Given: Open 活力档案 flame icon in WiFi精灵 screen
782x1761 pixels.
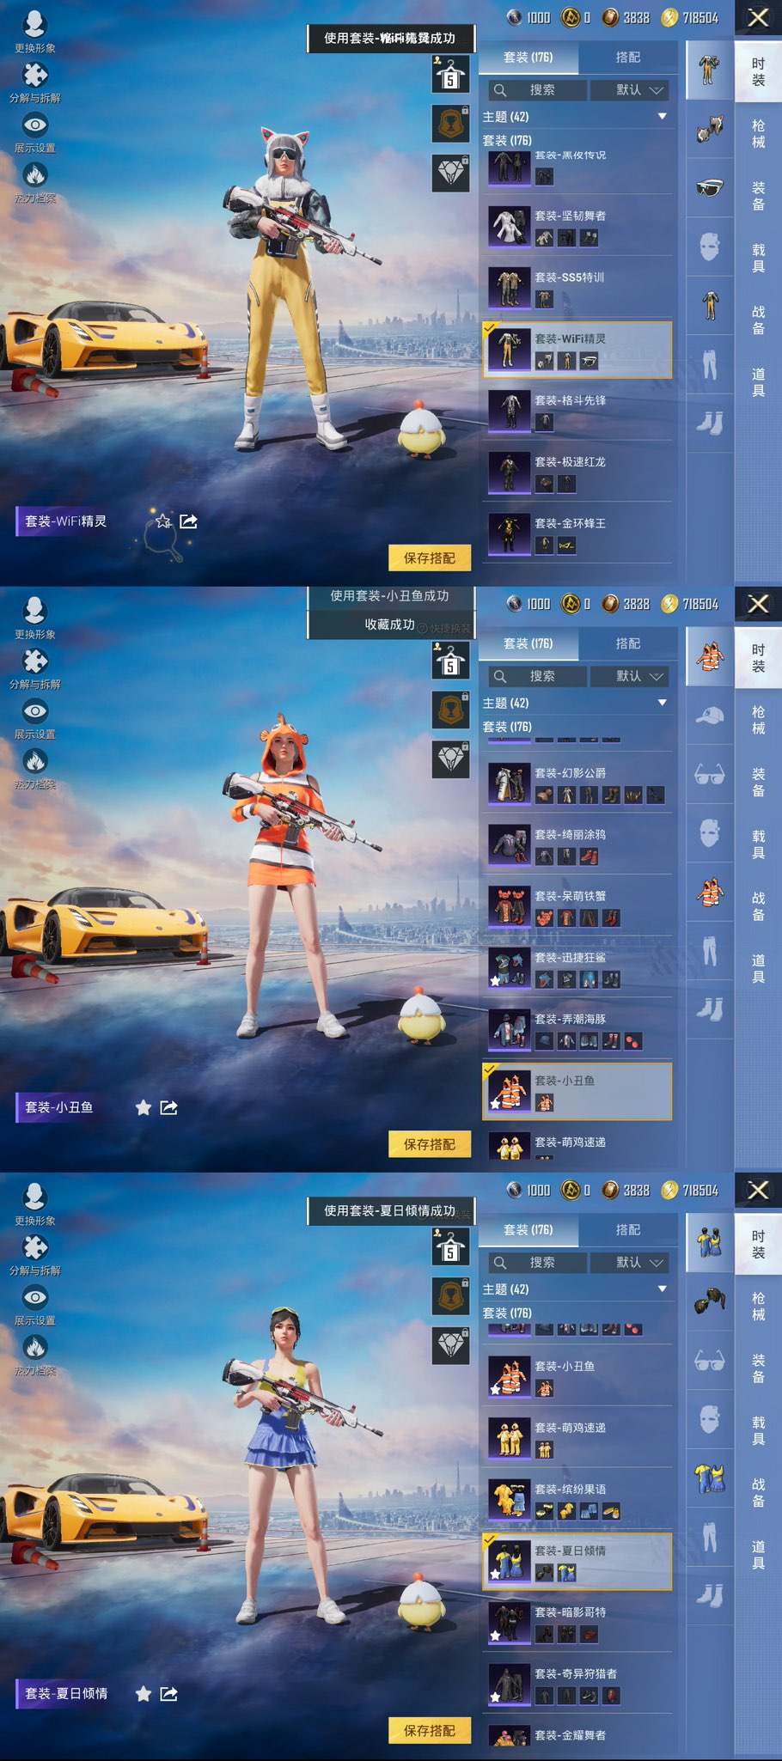Looking at the screenshot, I should pos(34,182).
